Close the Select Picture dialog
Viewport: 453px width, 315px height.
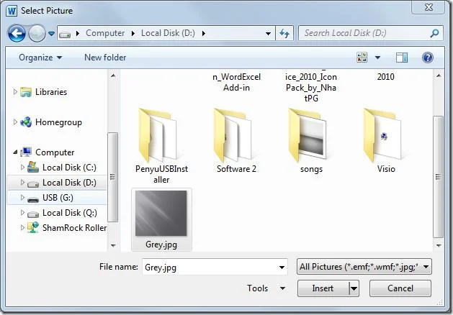click(429, 7)
